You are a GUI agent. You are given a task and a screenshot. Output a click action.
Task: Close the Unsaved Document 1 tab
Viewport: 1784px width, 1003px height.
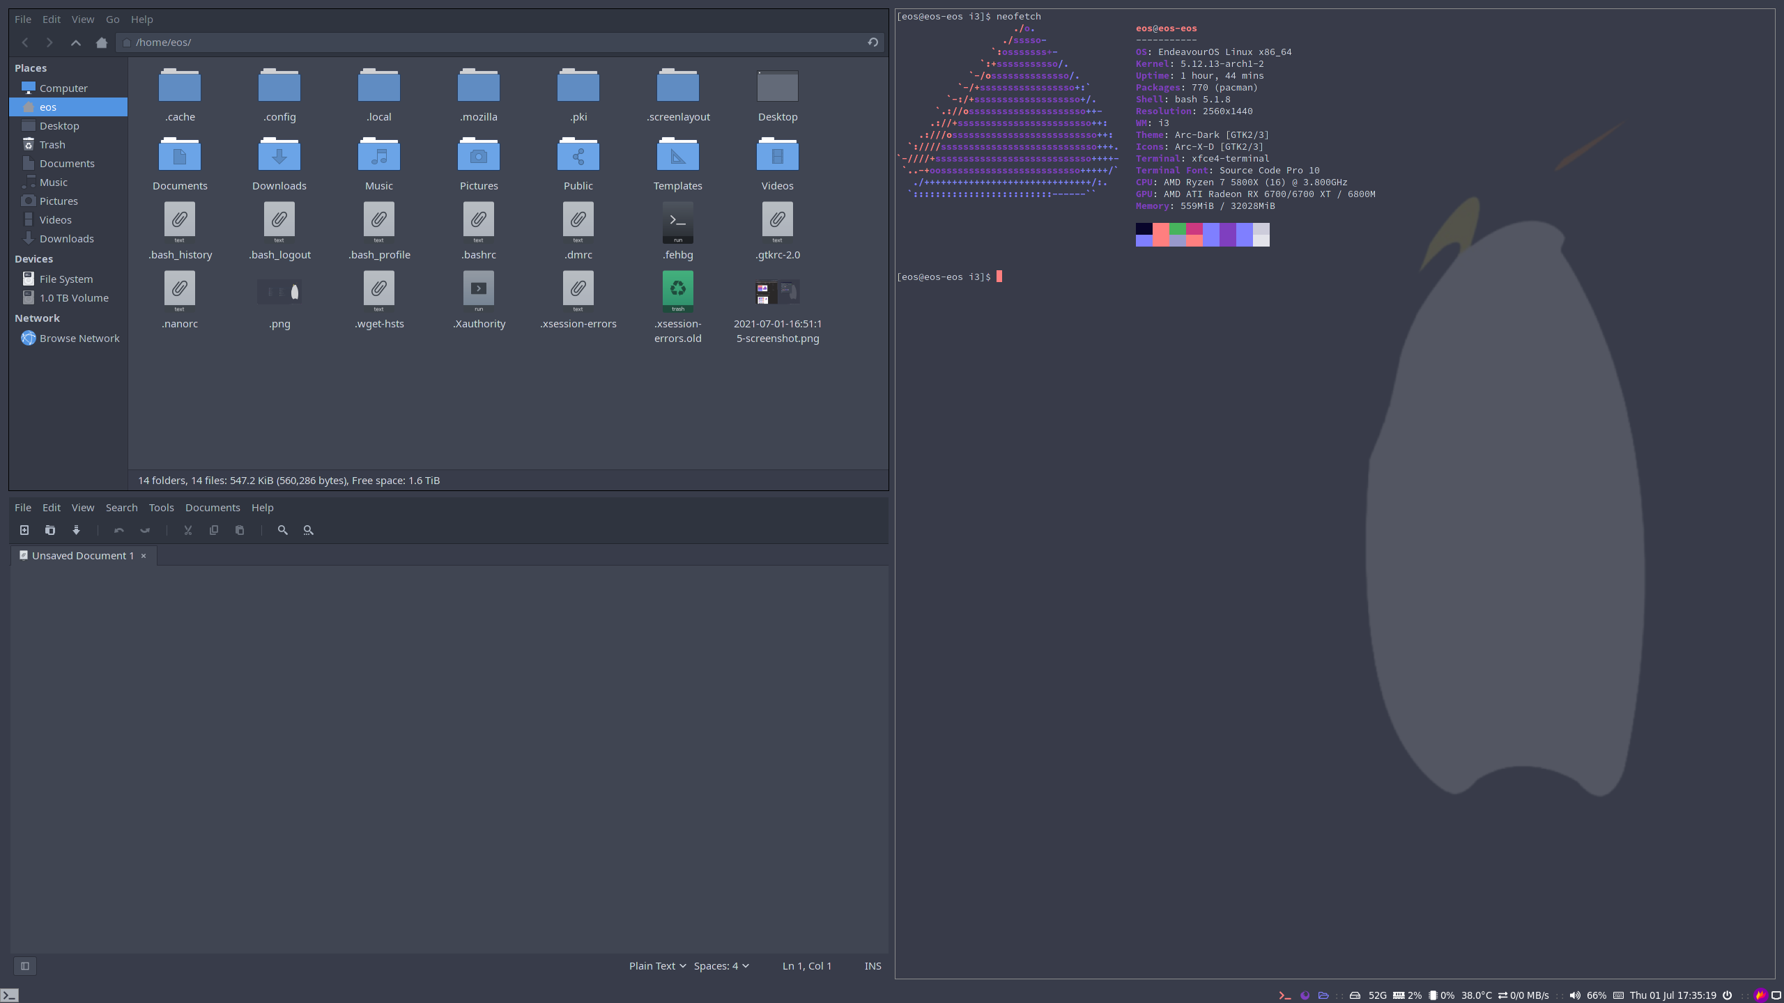coord(144,556)
